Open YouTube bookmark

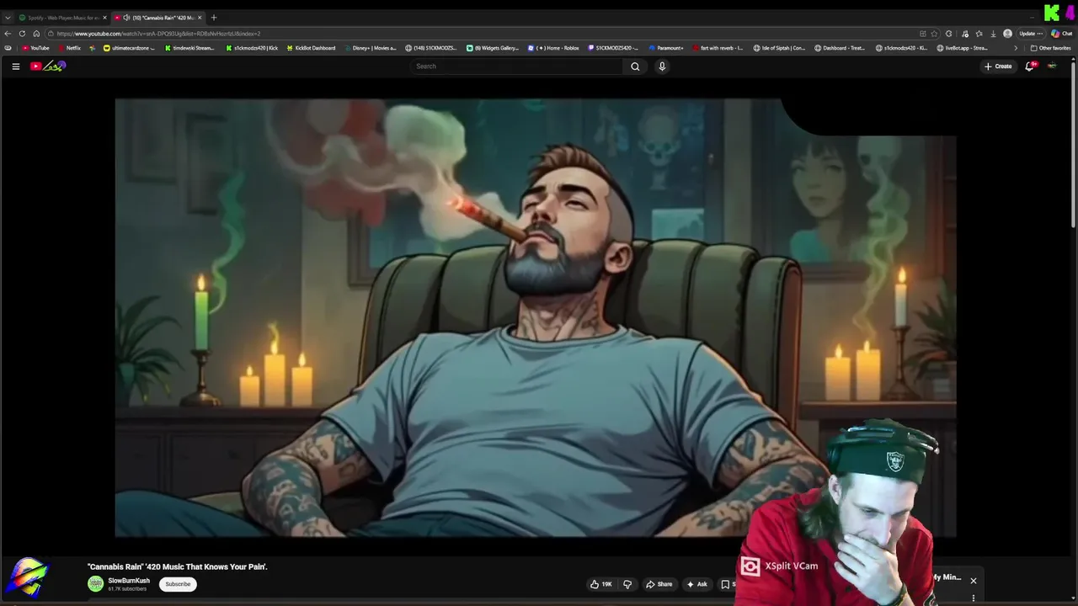tap(35, 48)
